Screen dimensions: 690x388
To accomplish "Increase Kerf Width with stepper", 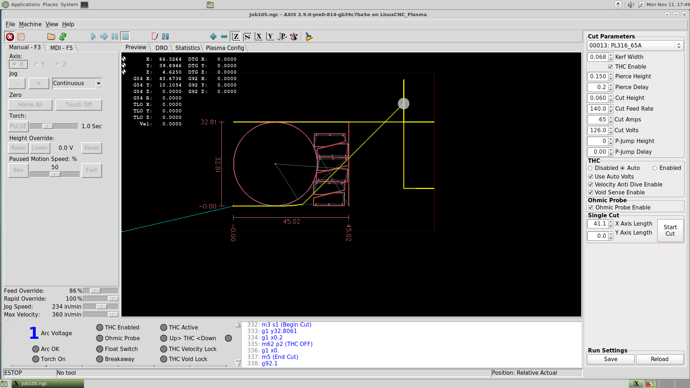I will pos(611,55).
